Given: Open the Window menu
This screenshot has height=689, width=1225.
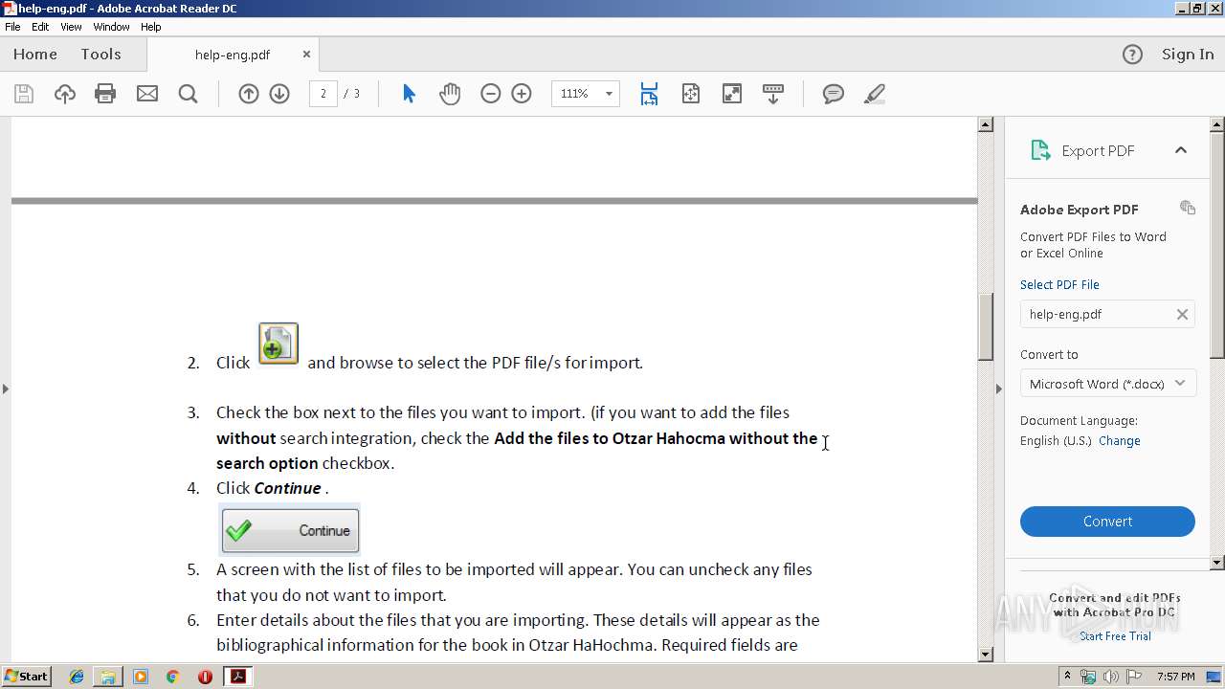Looking at the screenshot, I should (x=111, y=27).
